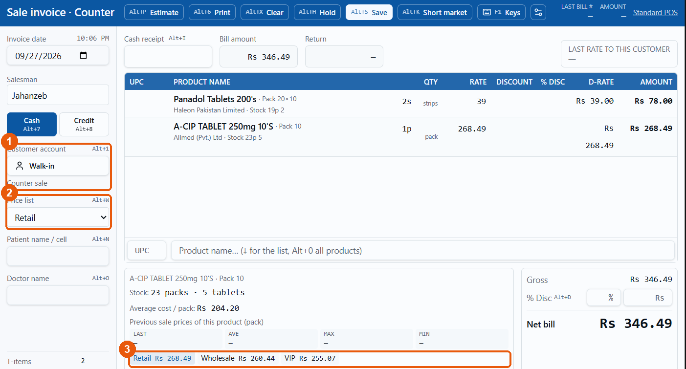Click the A-CIP rate 268.49 cell
686x369 pixels.
point(472,129)
